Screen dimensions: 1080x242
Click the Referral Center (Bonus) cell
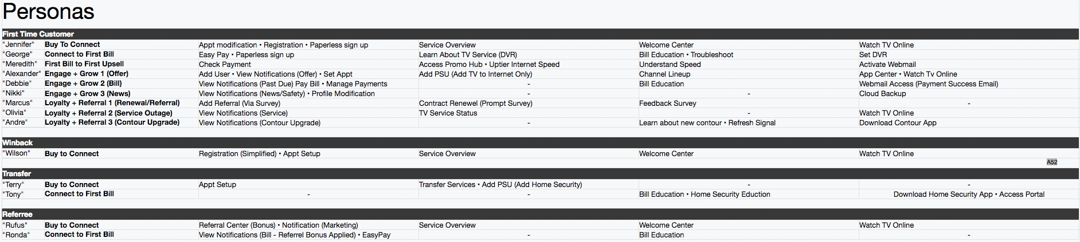[x=279, y=225]
